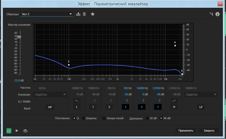The width and height of the screenshot is (226, 139).
Task: Click the export loop icon
Action: tap(25, 131)
